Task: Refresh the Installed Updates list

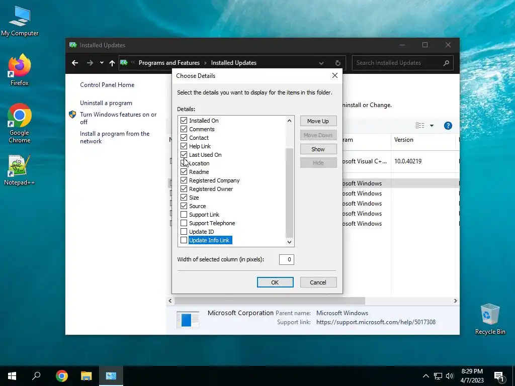Action: pyautogui.click(x=337, y=63)
